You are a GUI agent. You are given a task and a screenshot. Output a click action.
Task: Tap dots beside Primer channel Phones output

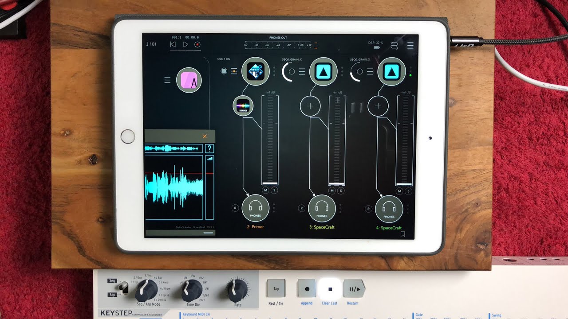pos(274,208)
